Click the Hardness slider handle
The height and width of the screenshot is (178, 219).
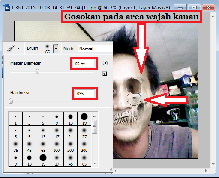click(11, 101)
